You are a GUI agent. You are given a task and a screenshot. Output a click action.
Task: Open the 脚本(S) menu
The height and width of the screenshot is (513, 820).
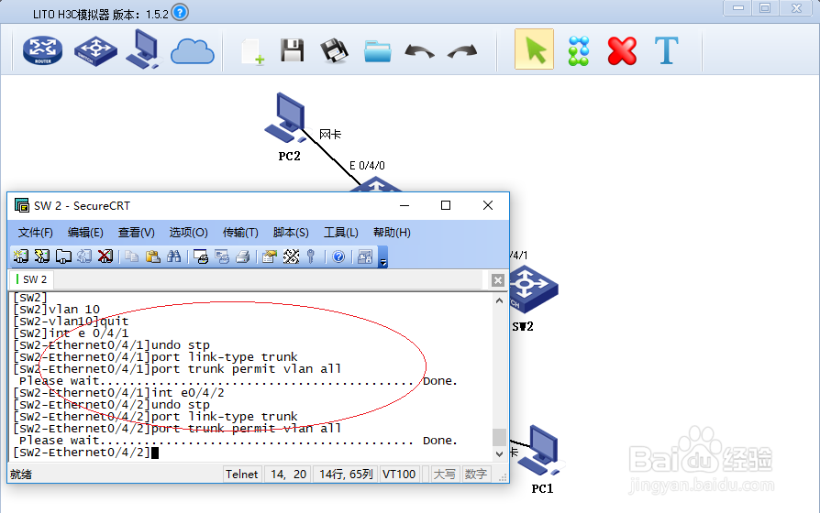tap(291, 233)
